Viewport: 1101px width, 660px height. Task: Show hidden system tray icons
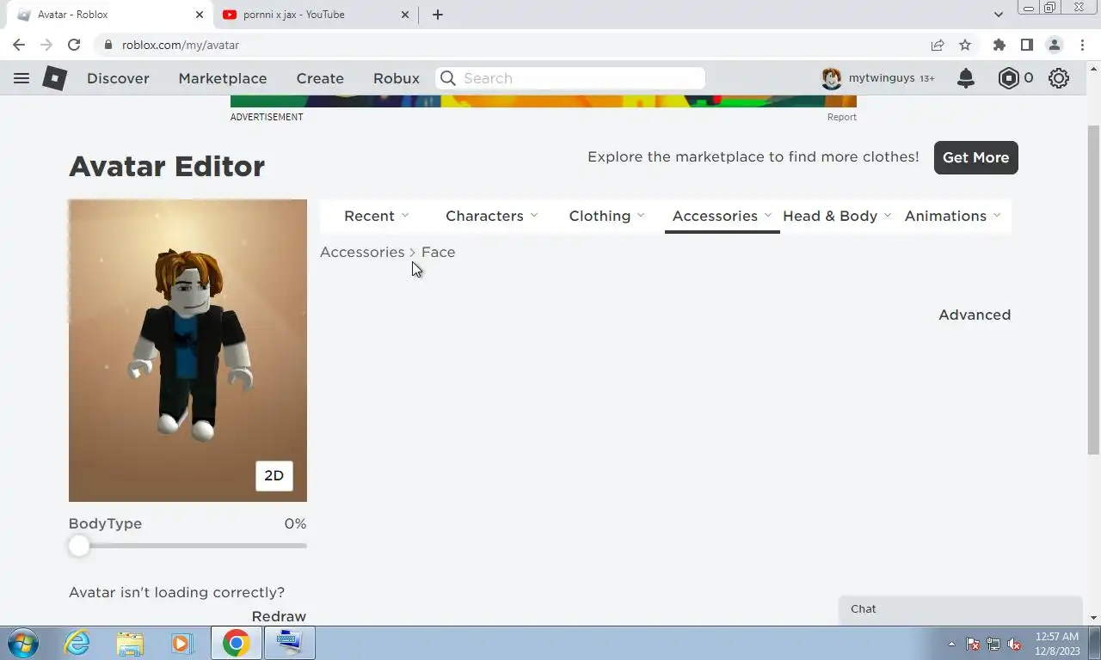(x=951, y=644)
